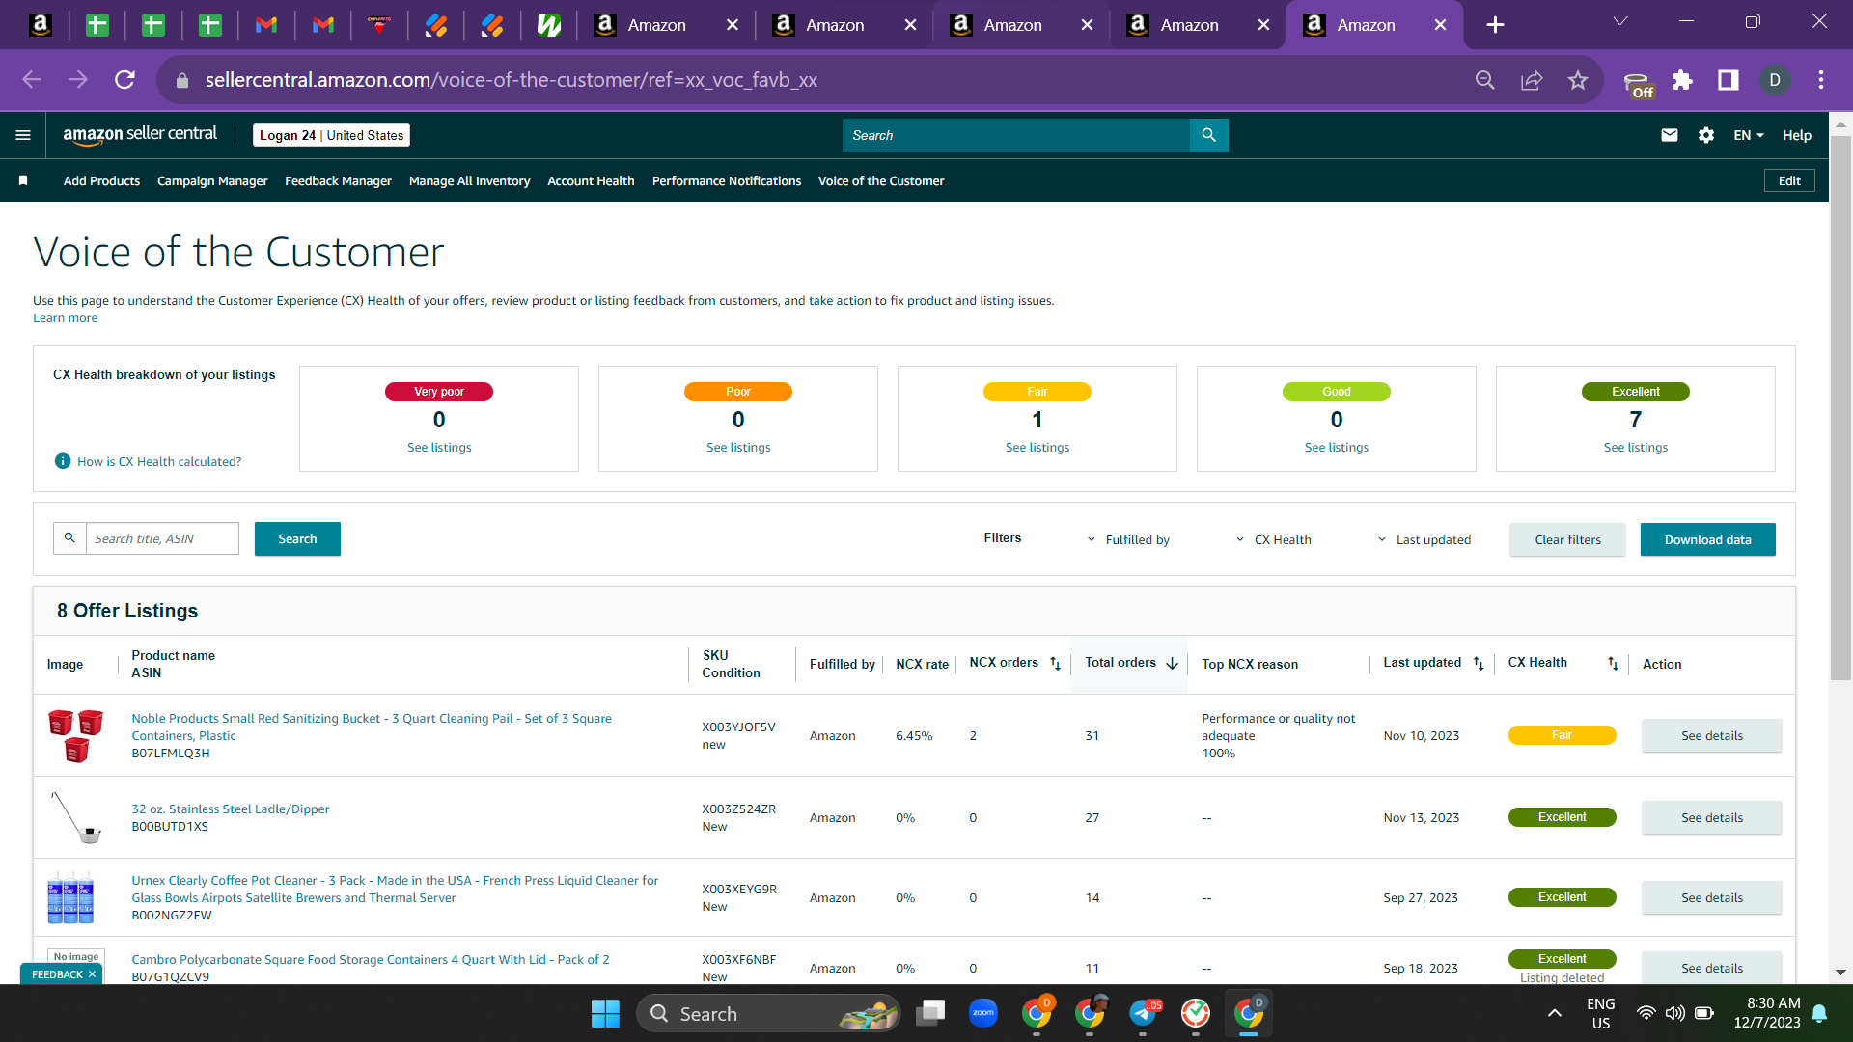Select Voice of the Customer in the navigation bar
This screenshot has width=1853, height=1042.
point(881,180)
